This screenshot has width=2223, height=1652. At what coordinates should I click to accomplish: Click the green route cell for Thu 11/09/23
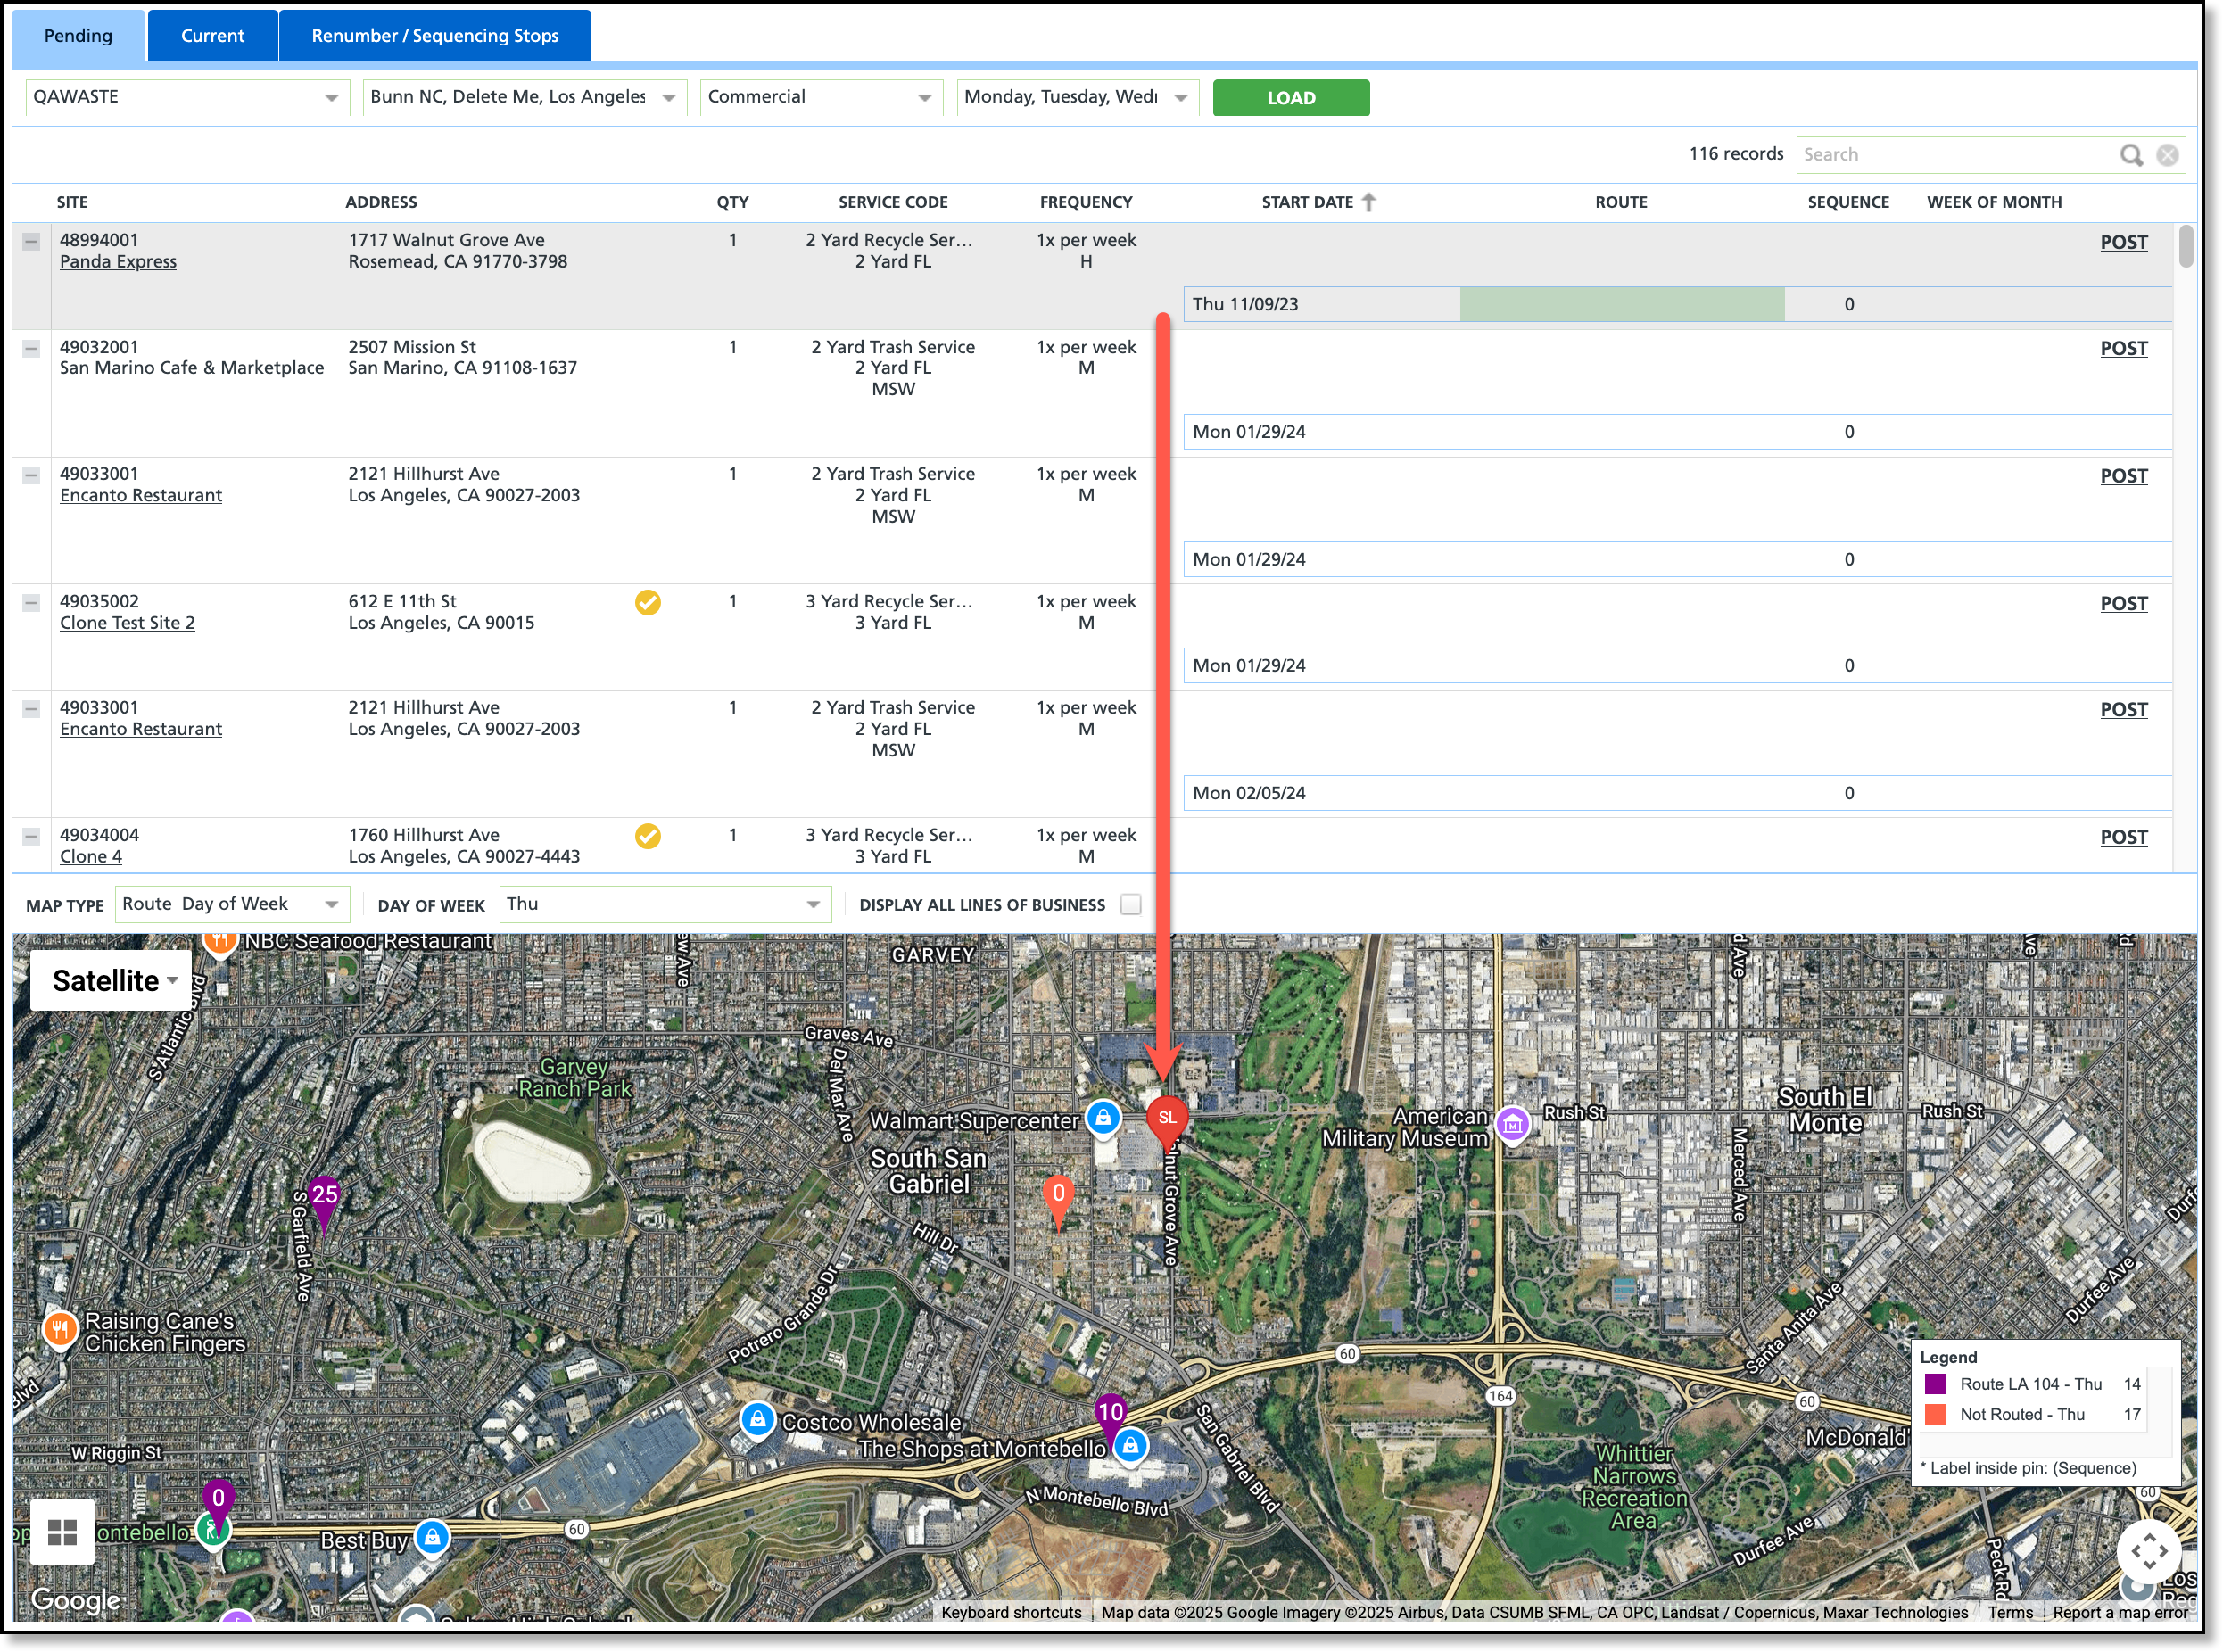coord(1621,304)
